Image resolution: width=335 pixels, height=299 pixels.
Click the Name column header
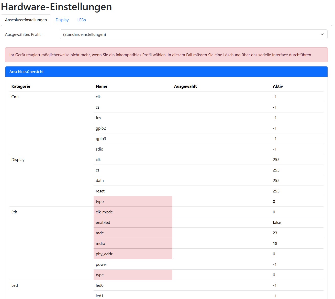point(102,86)
